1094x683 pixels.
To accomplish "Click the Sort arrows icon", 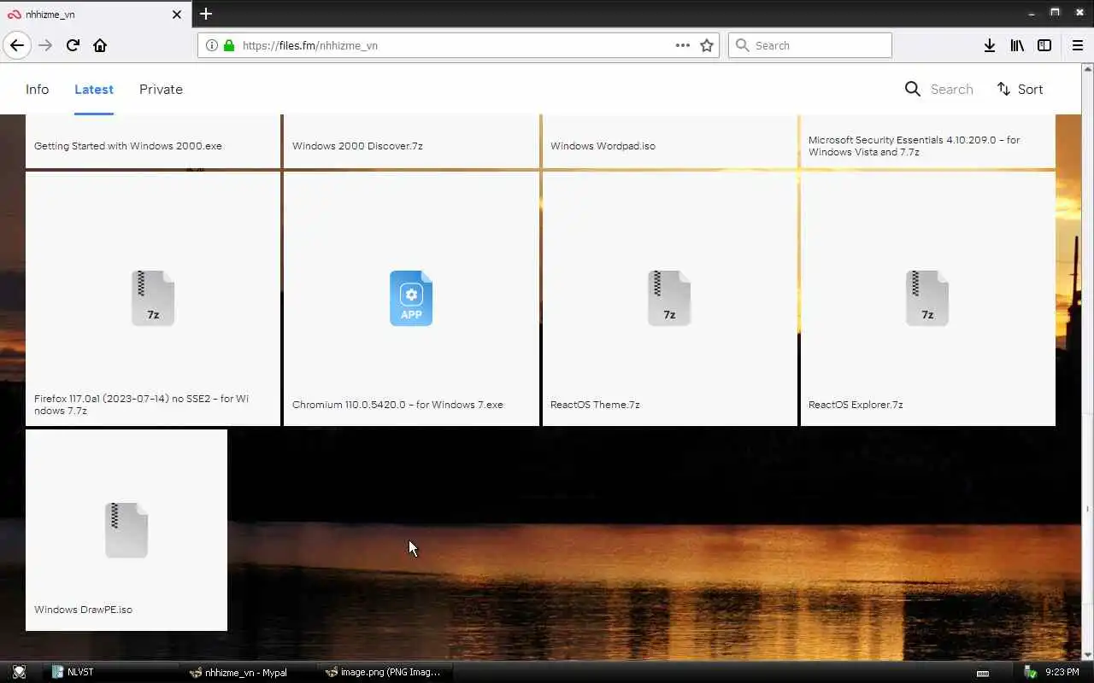I will pyautogui.click(x=1003, y=89).
